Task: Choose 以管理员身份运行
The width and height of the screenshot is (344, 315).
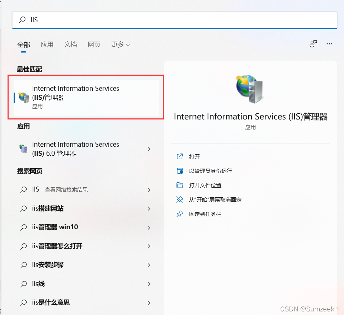Action: pos(211,171)
